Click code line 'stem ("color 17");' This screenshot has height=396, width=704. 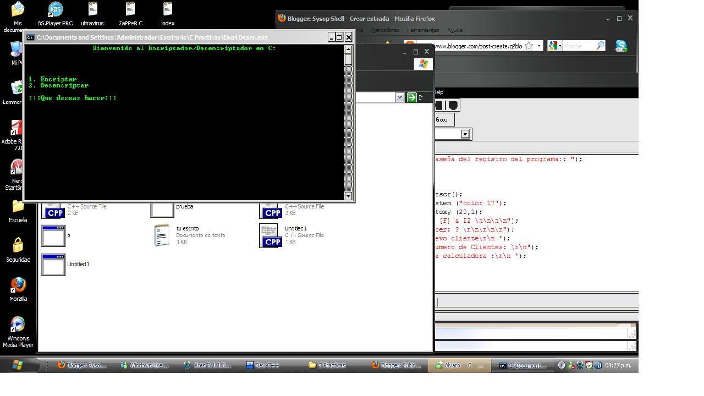[x=471, y=203]
